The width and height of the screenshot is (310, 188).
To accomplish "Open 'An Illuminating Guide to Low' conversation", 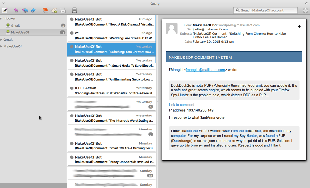I will tap(112, 77).
